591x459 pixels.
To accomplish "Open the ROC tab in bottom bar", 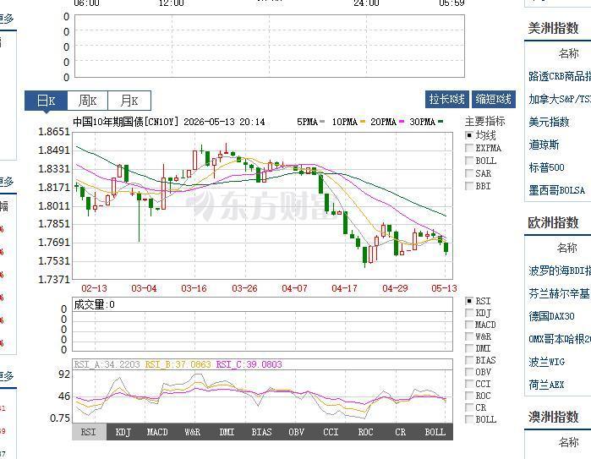I will pyautogui.click(x=365, y=432).
